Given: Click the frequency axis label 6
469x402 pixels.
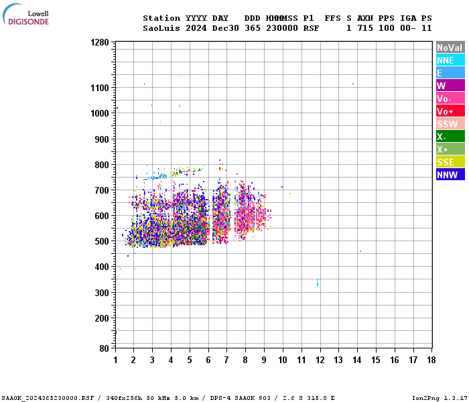Looking at the screenshot, I should coord(208,360).
